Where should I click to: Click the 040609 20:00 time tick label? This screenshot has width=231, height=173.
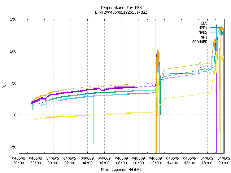point(224,161)
